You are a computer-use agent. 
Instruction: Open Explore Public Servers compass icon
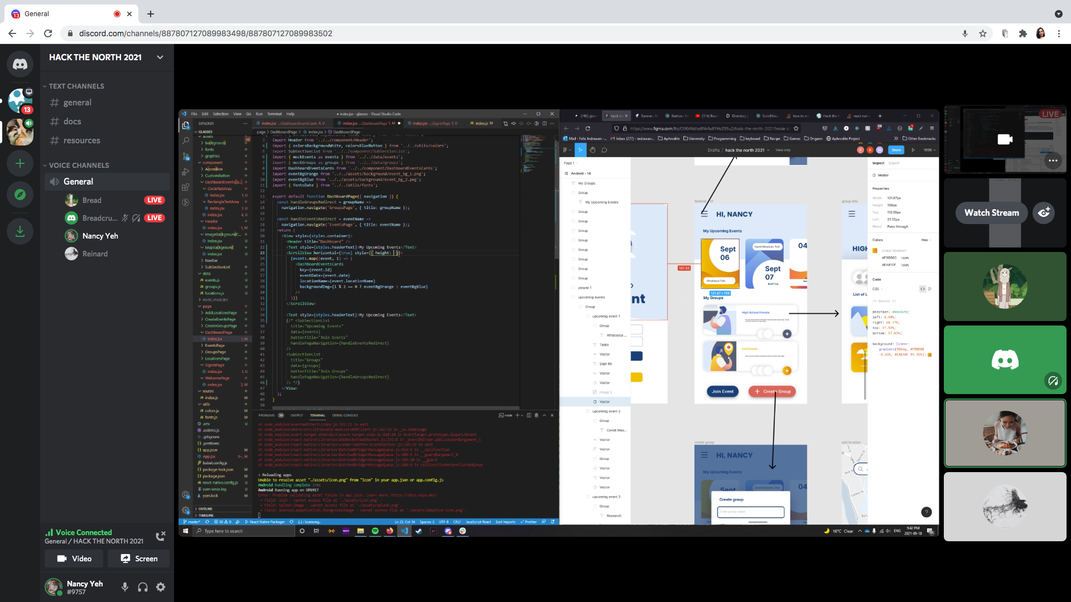tap(20, 195)
